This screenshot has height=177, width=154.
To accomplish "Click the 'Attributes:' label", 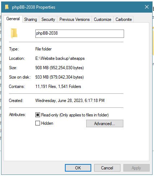I will 17,115.
